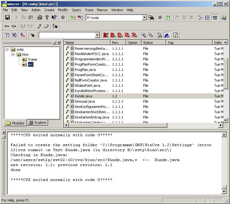Image resolution: width=230 pixels, height=204 pixels.
Task: Click file list horizontal scroll right arrow
Action: [x=220, y=125]
